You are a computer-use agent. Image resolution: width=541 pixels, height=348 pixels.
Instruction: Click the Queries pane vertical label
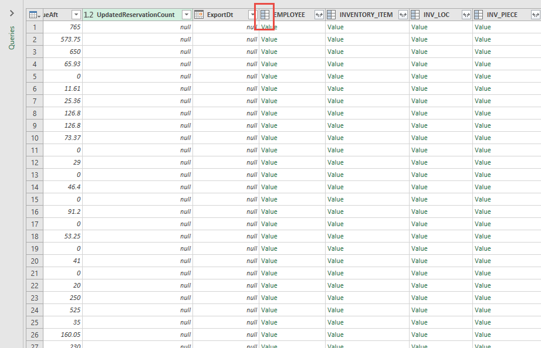coord(12,37)
